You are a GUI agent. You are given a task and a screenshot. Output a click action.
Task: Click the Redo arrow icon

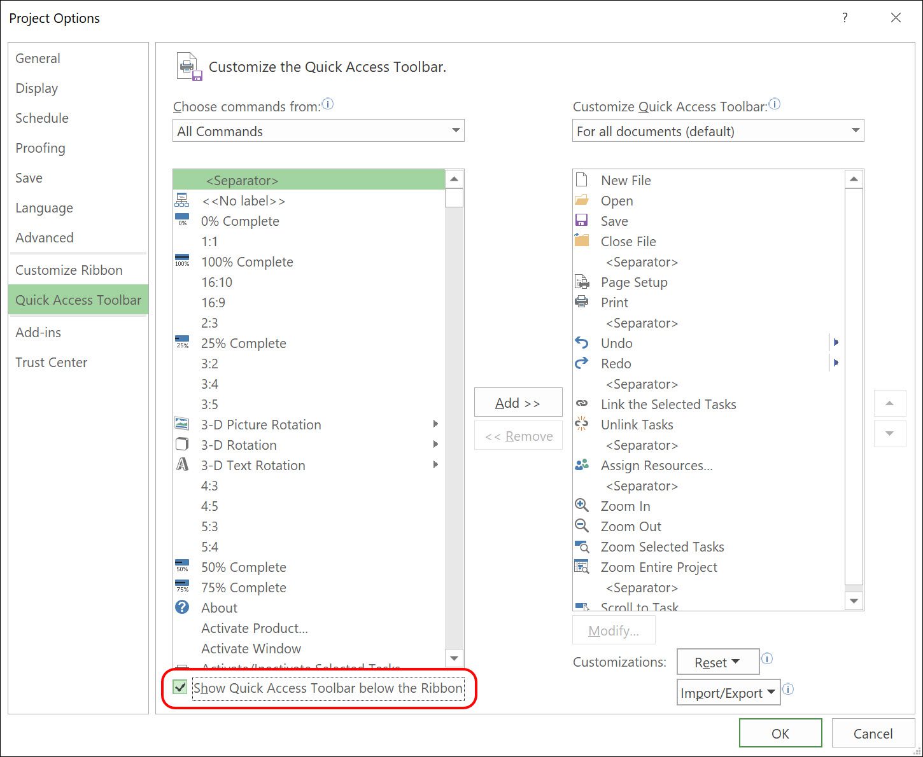click(x=581, y=363)
